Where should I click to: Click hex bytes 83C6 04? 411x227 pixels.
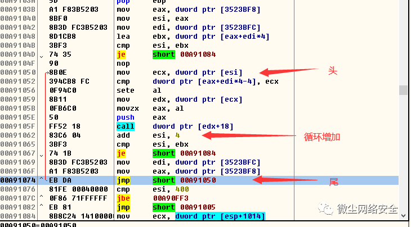tap(65, 135)
